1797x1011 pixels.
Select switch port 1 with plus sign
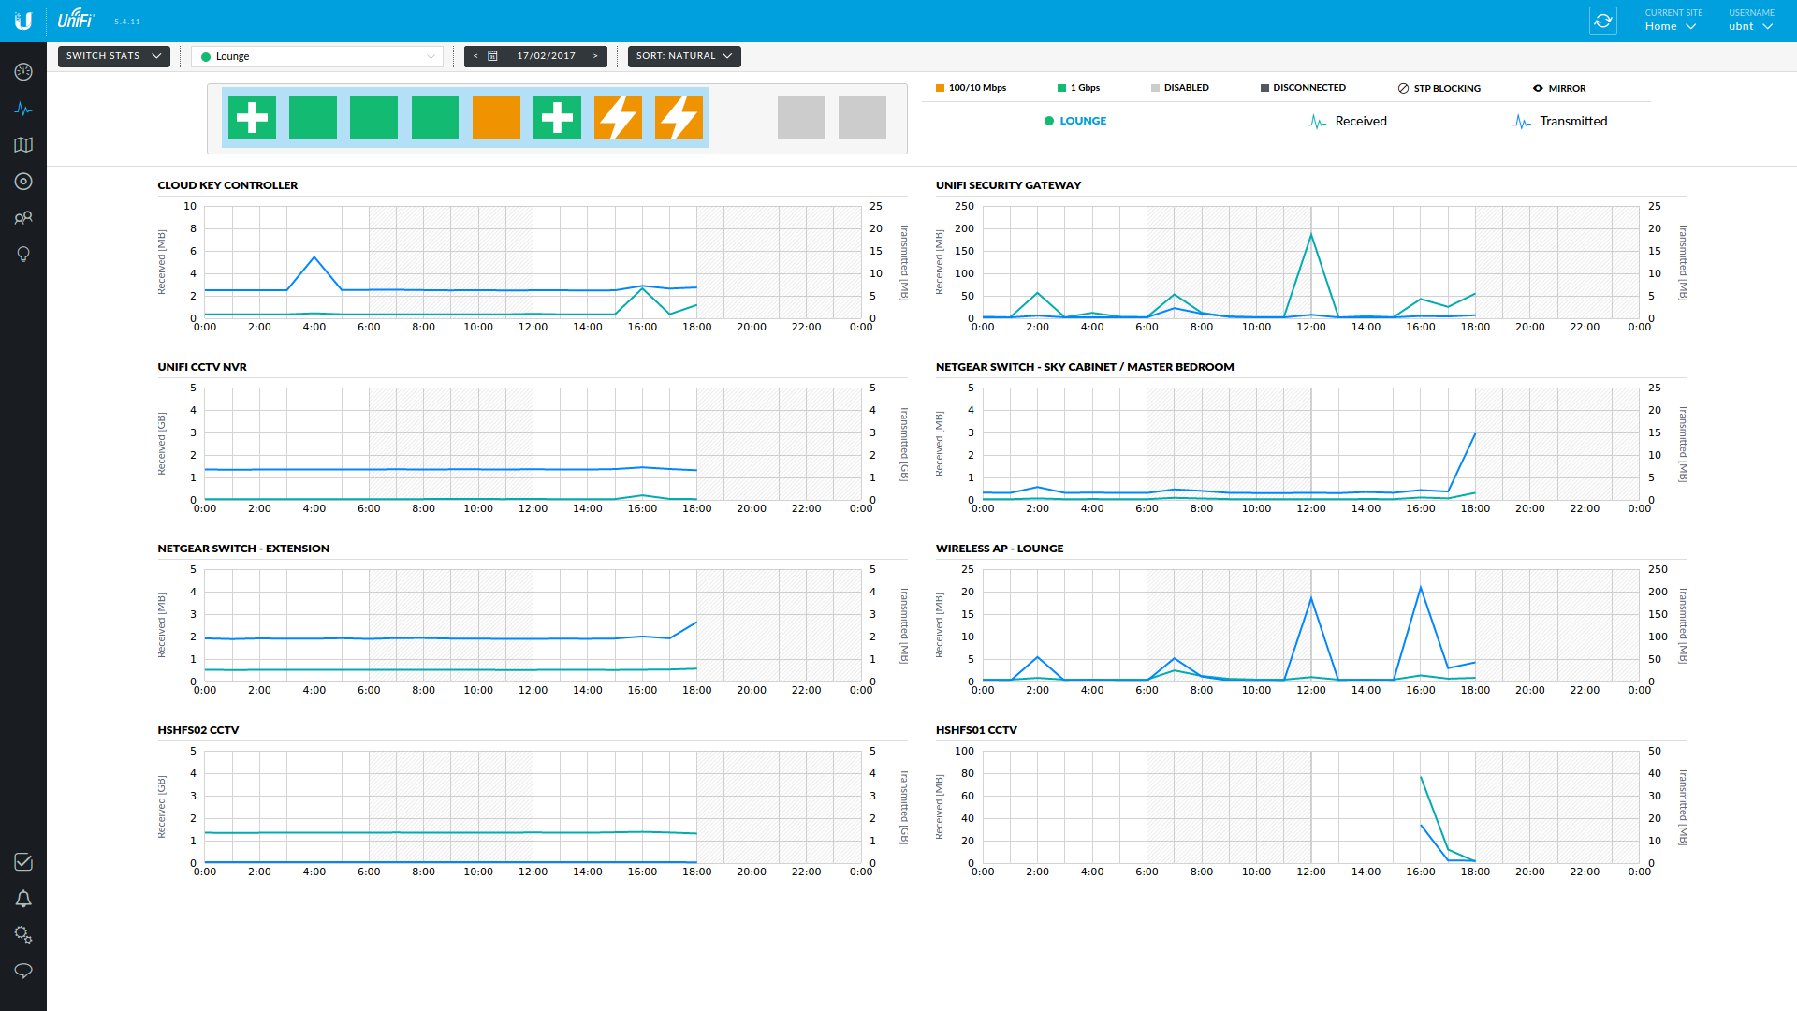click(x=252, y=118)
